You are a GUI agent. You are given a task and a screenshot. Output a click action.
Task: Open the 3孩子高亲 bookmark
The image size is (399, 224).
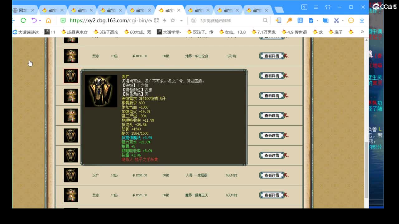point(106,32)
